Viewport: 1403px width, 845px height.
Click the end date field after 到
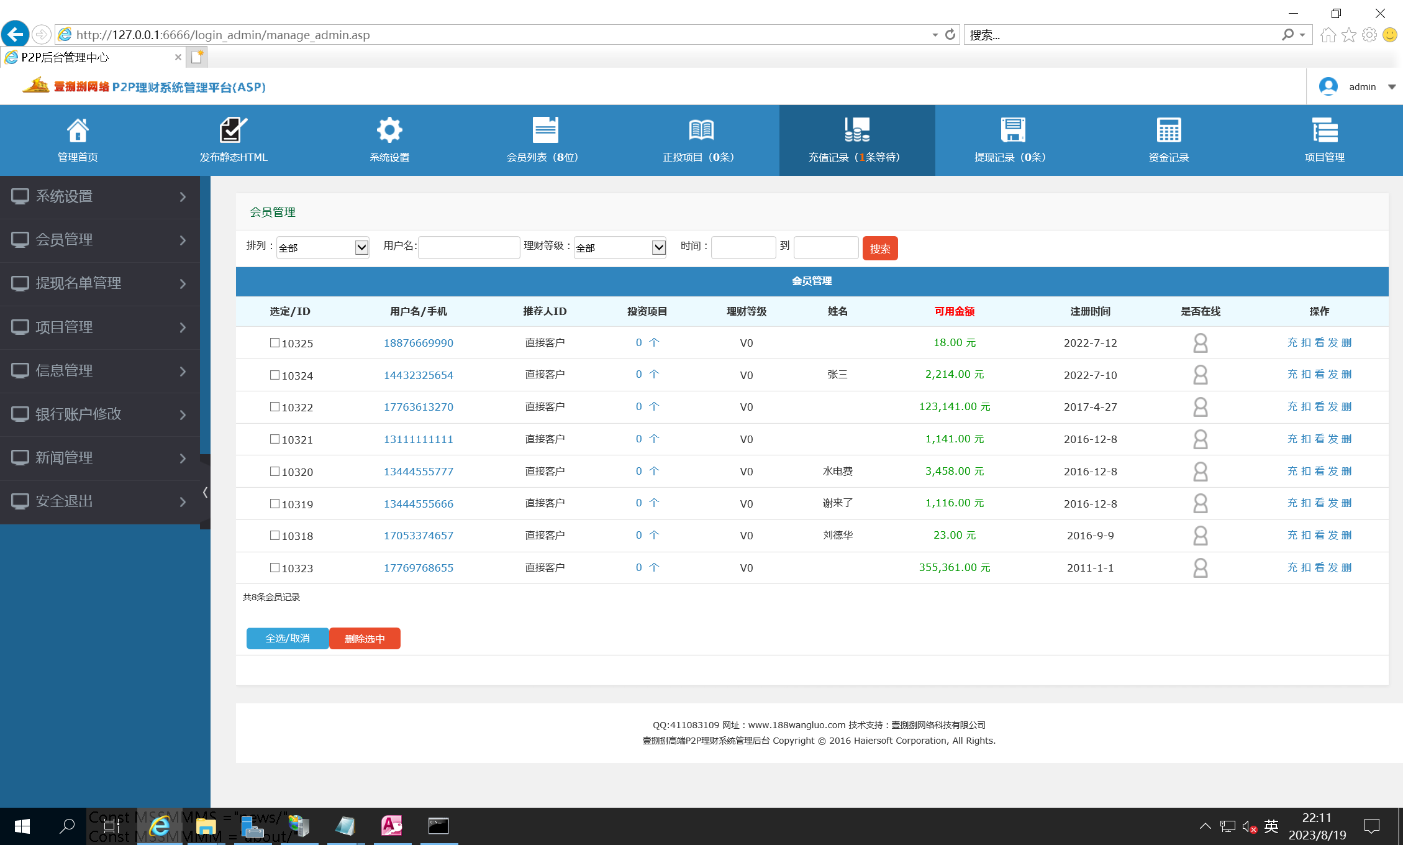tap(826, 247)
